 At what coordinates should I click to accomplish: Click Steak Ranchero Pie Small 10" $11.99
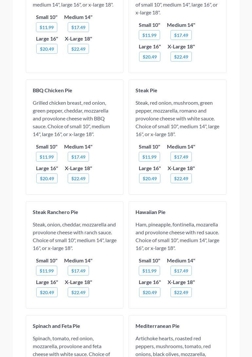(46, 271)
